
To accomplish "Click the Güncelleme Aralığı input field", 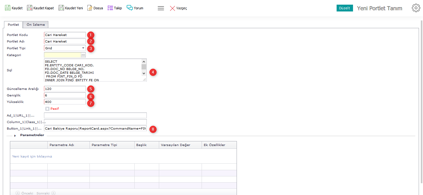I will (x=65, y=89).
